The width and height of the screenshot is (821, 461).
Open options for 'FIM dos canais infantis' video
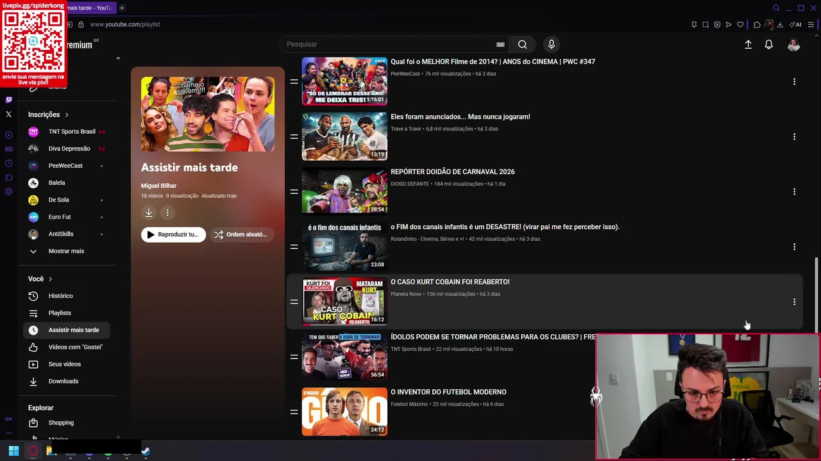[x=794, y=247]
